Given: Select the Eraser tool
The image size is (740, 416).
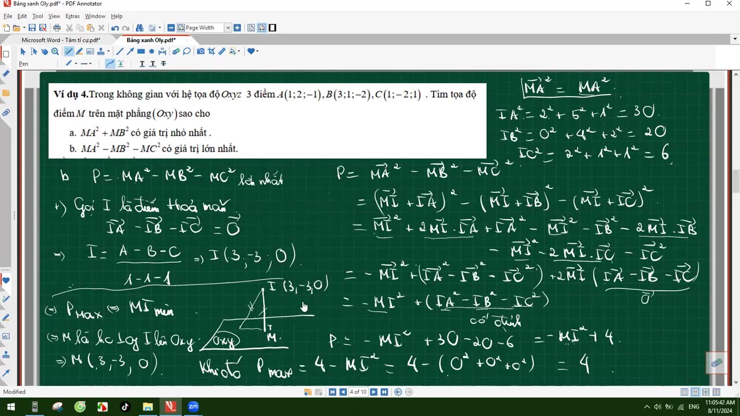Looking at the screenshot, I should 176,51.
